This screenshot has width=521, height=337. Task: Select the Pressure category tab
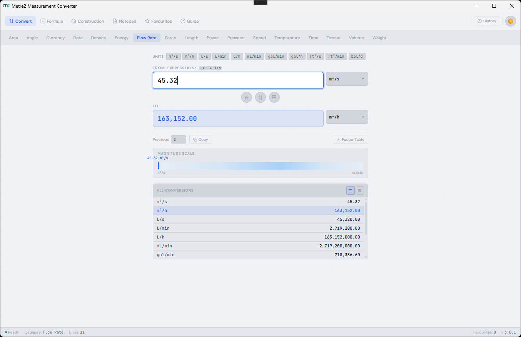click(x=236, y=38)
